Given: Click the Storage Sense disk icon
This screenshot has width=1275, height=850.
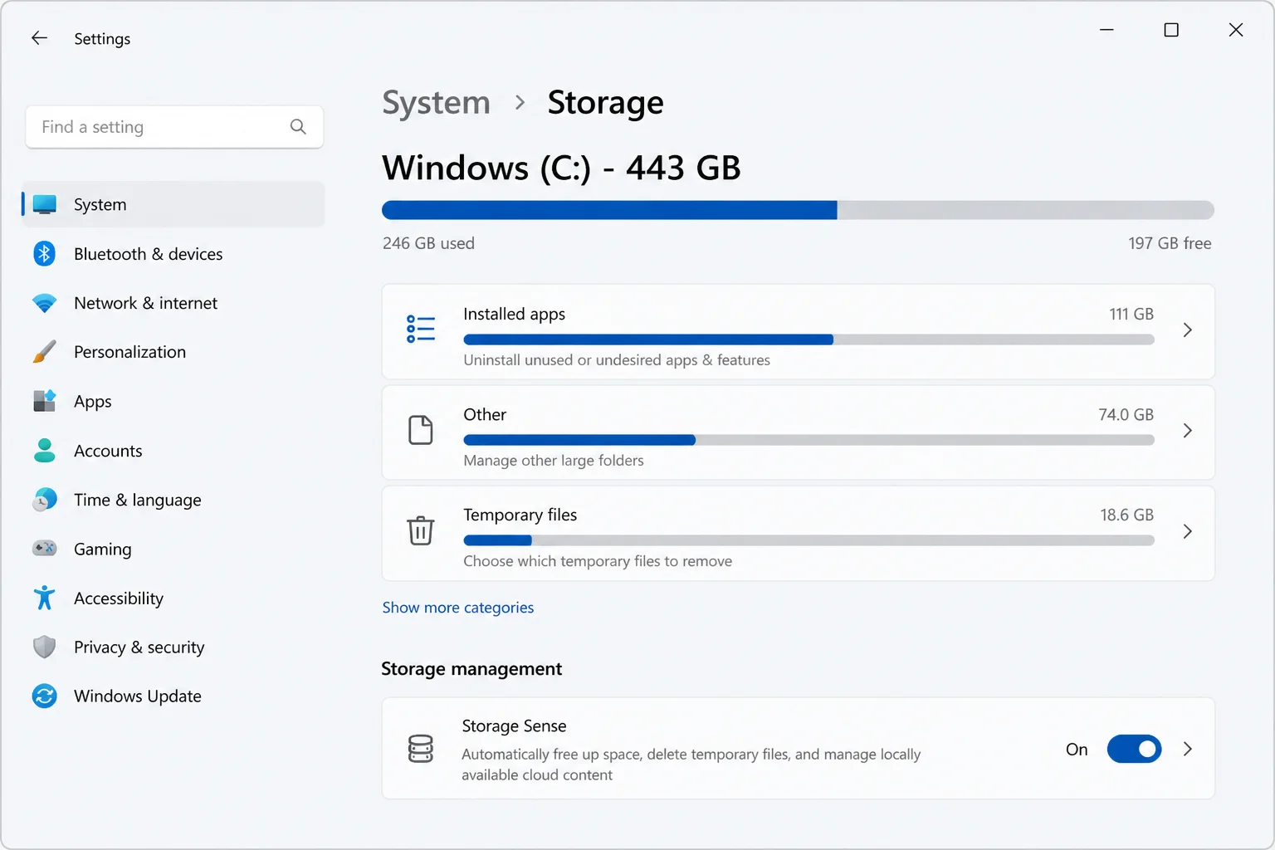Looking at the screenshot, I should pos(421,749).
